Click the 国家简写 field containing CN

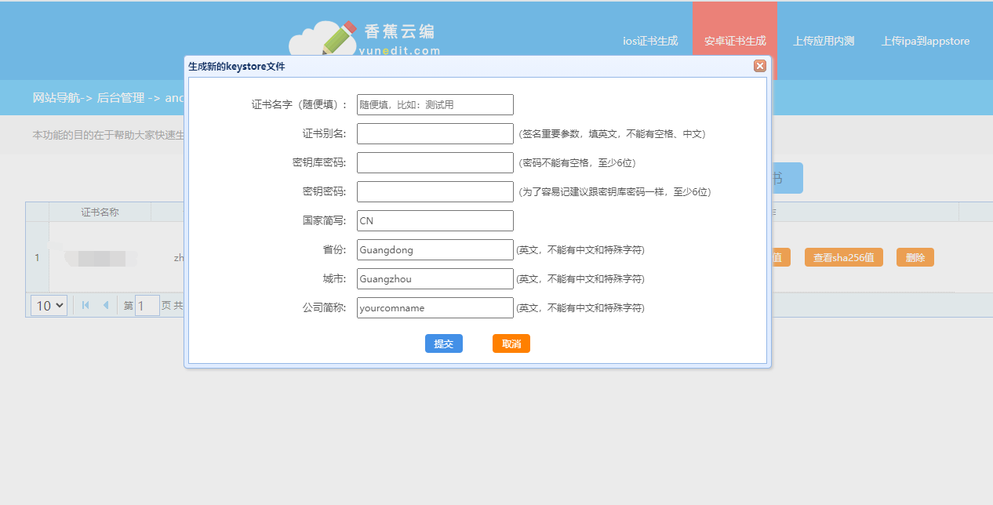(435, 221)
